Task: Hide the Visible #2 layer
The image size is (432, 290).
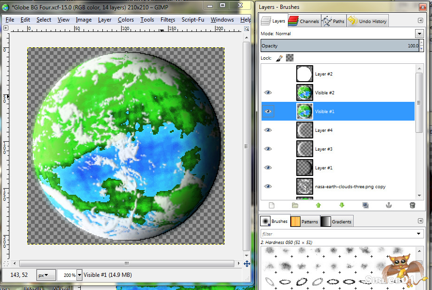Action: point(268,93)
